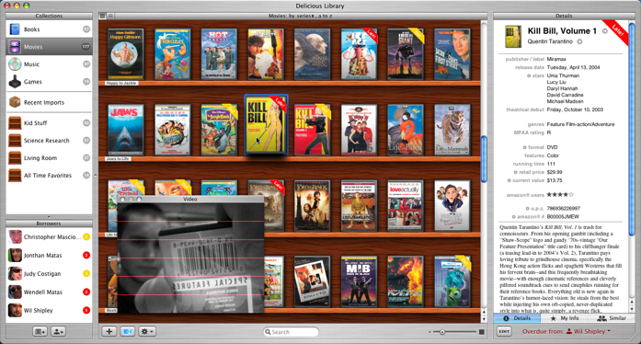The width and height of the screenshot is (641, 344).
Task: Select the Happy Gilmore DVD cover
Action: (126, 53)
